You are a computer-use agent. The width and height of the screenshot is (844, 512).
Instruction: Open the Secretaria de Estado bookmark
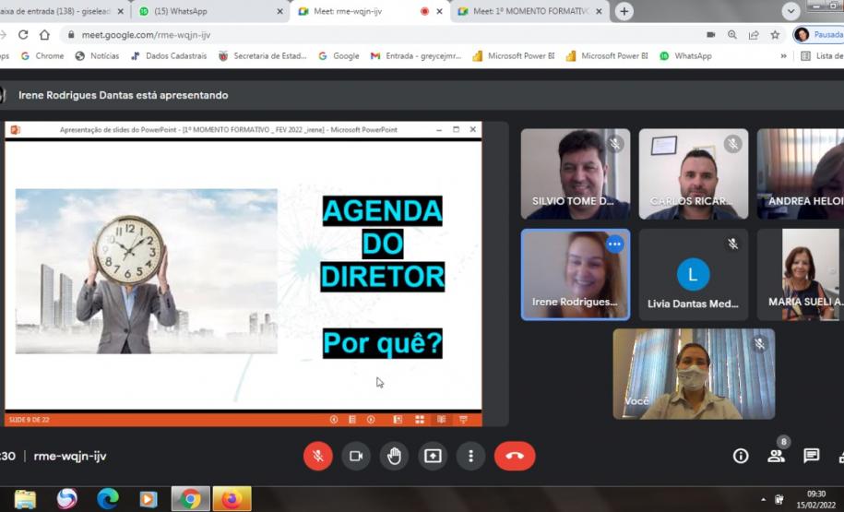coord(262,55)
